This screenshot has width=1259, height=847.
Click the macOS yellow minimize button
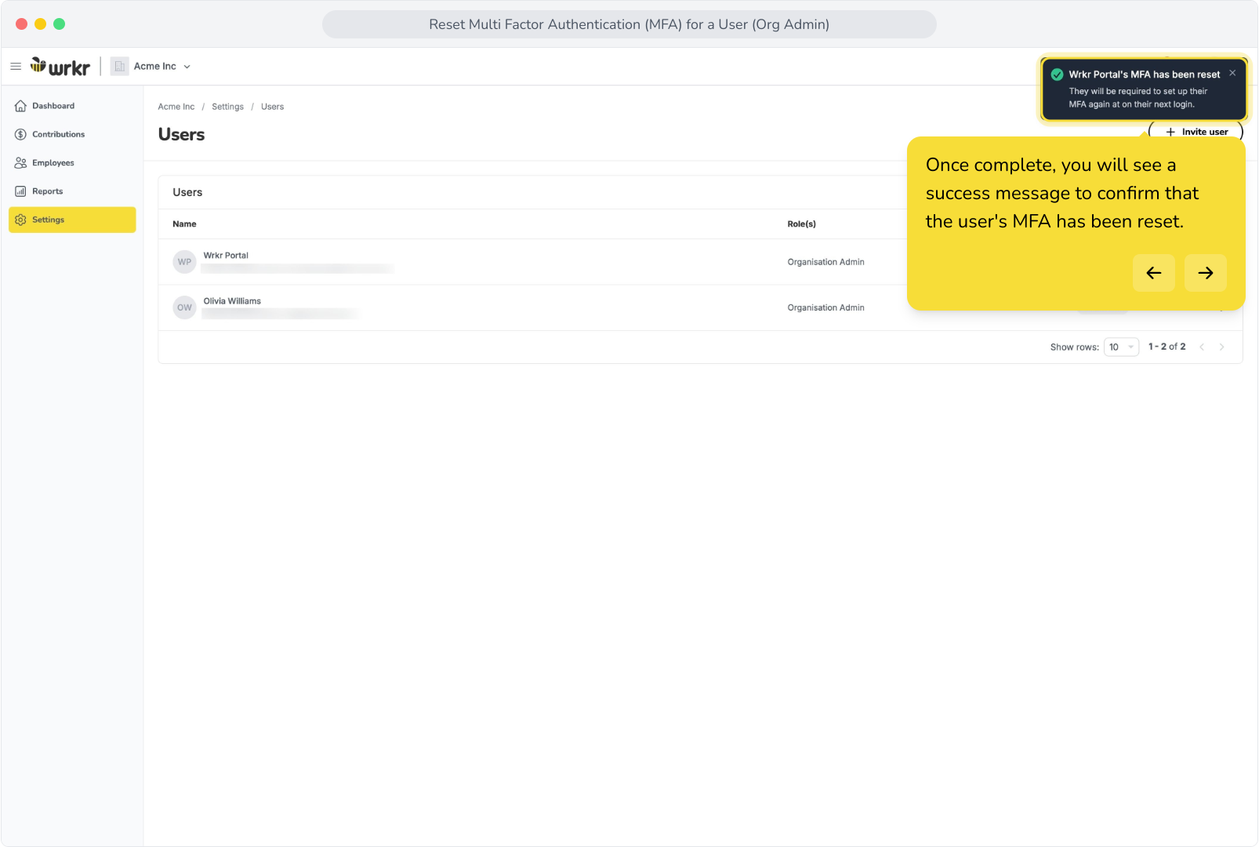[40, 24]
